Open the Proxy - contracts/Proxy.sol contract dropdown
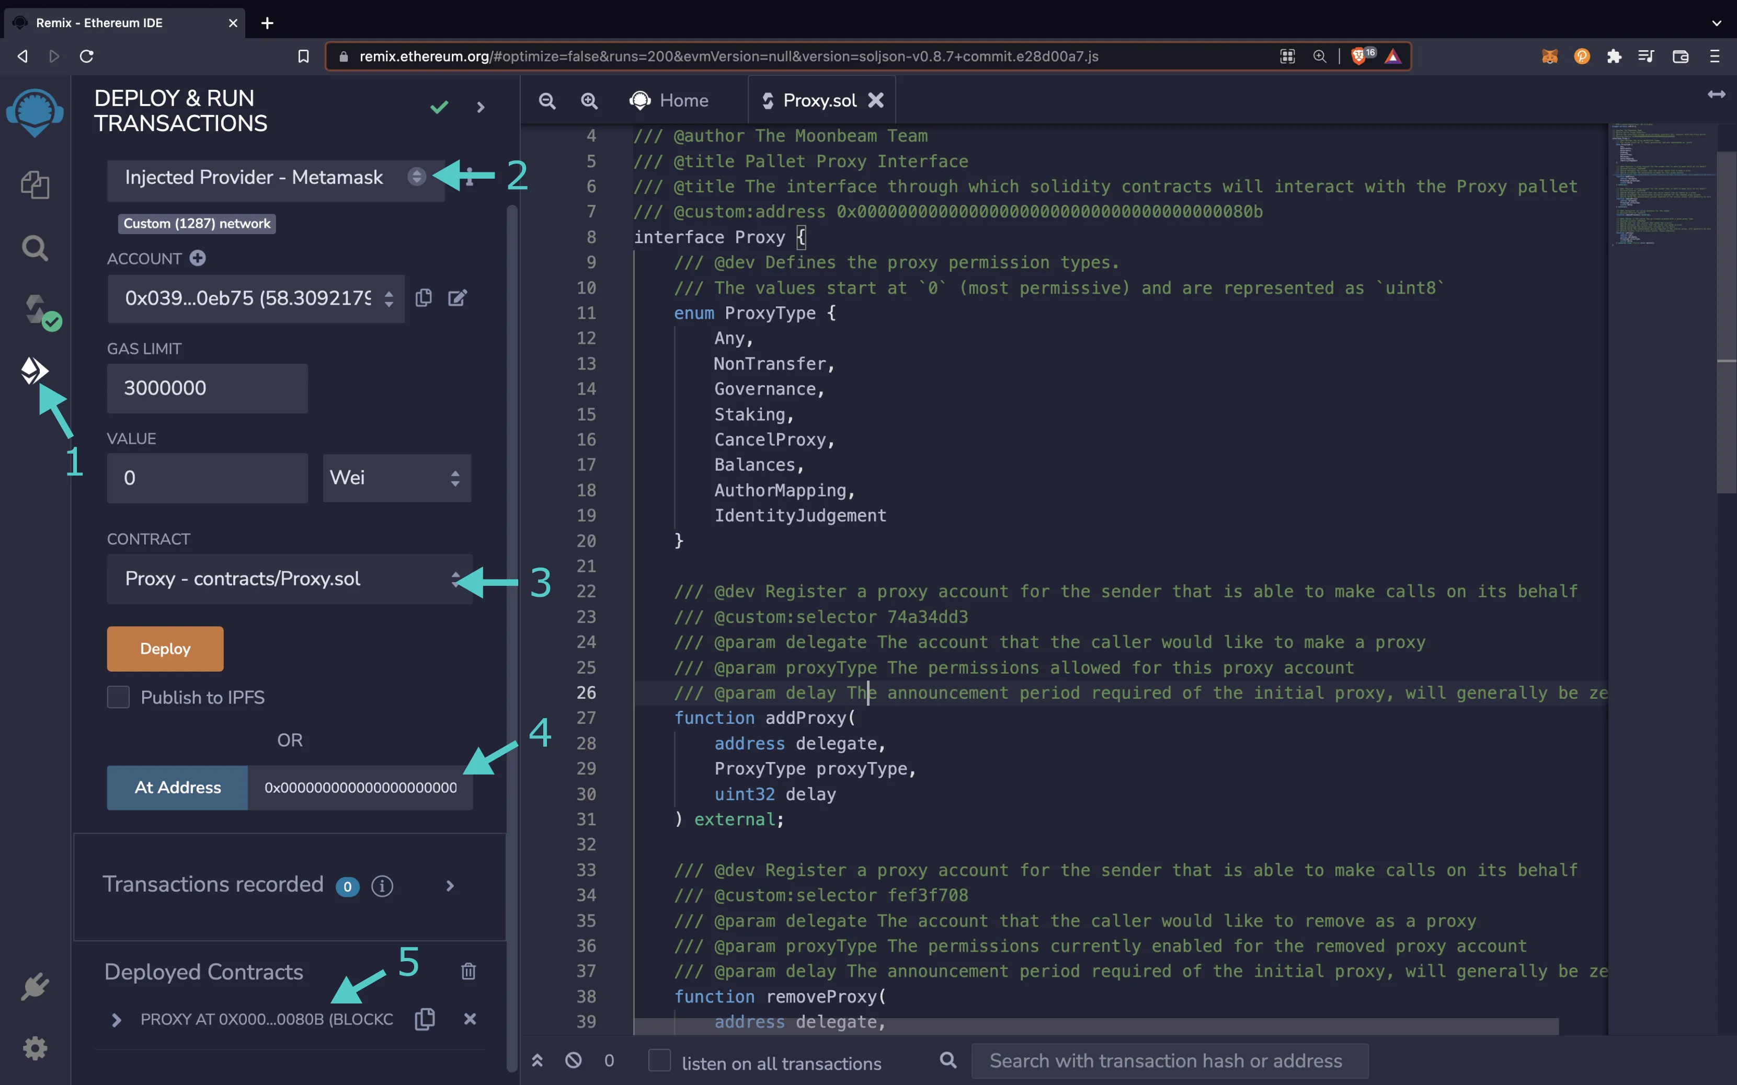This screenshot has width=1737, height=1085. [x=289, y=579]
